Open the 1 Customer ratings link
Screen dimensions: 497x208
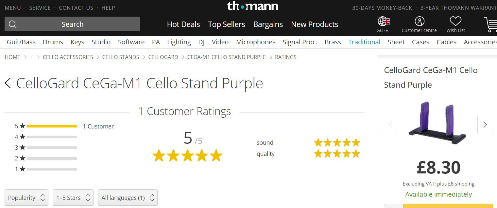tap(98, 126)
